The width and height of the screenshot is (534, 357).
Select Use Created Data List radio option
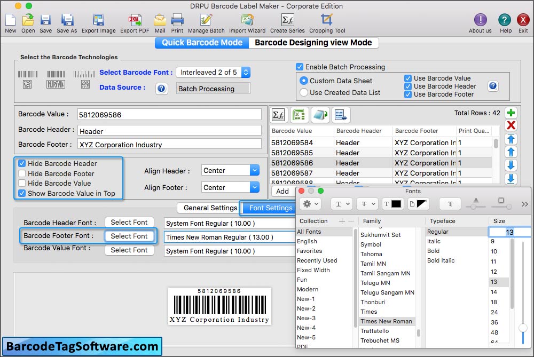[303, 92]
